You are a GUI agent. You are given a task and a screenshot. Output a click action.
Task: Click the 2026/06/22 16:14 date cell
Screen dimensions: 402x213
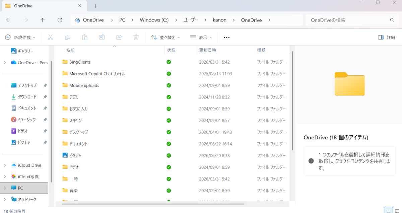point(215,144)
